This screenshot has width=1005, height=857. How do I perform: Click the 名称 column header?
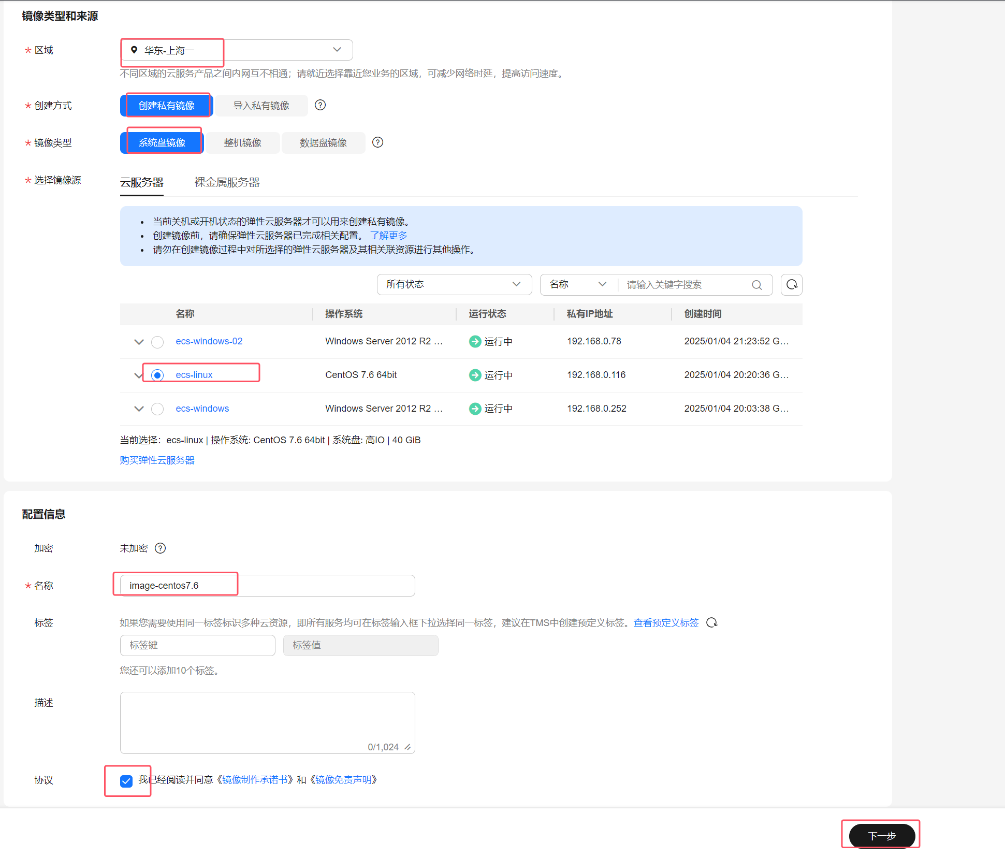click(x=185, y=314)
